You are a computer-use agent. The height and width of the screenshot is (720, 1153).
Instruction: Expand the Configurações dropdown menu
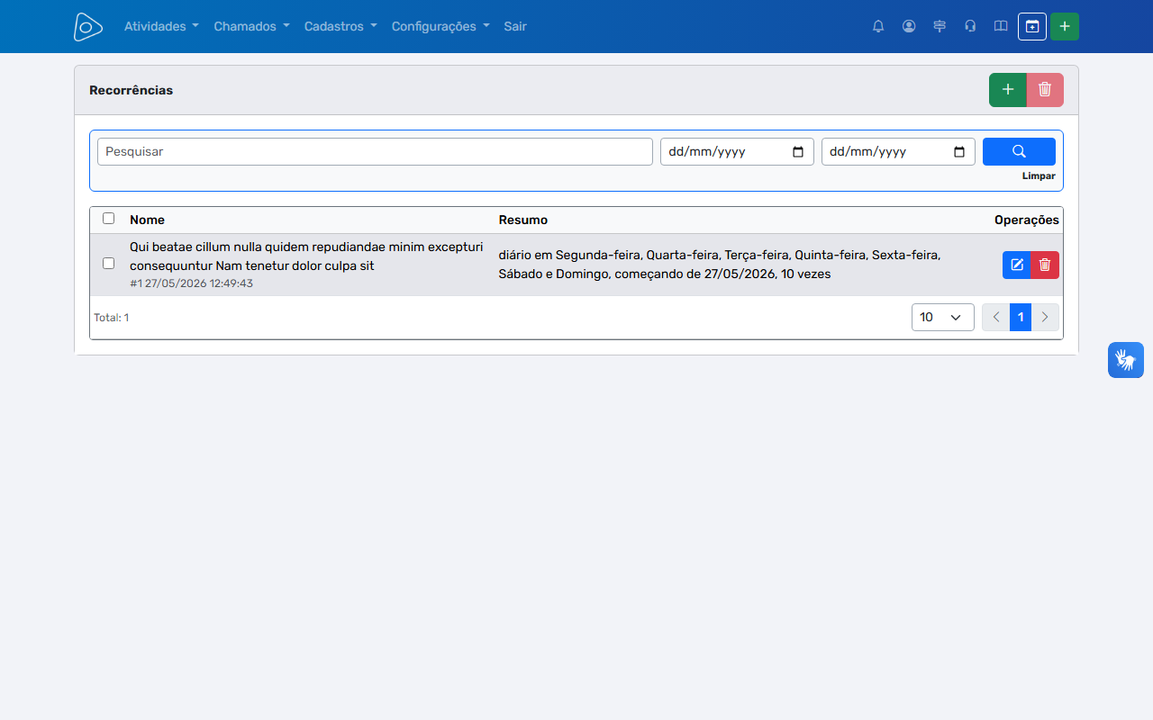[440, 26]
